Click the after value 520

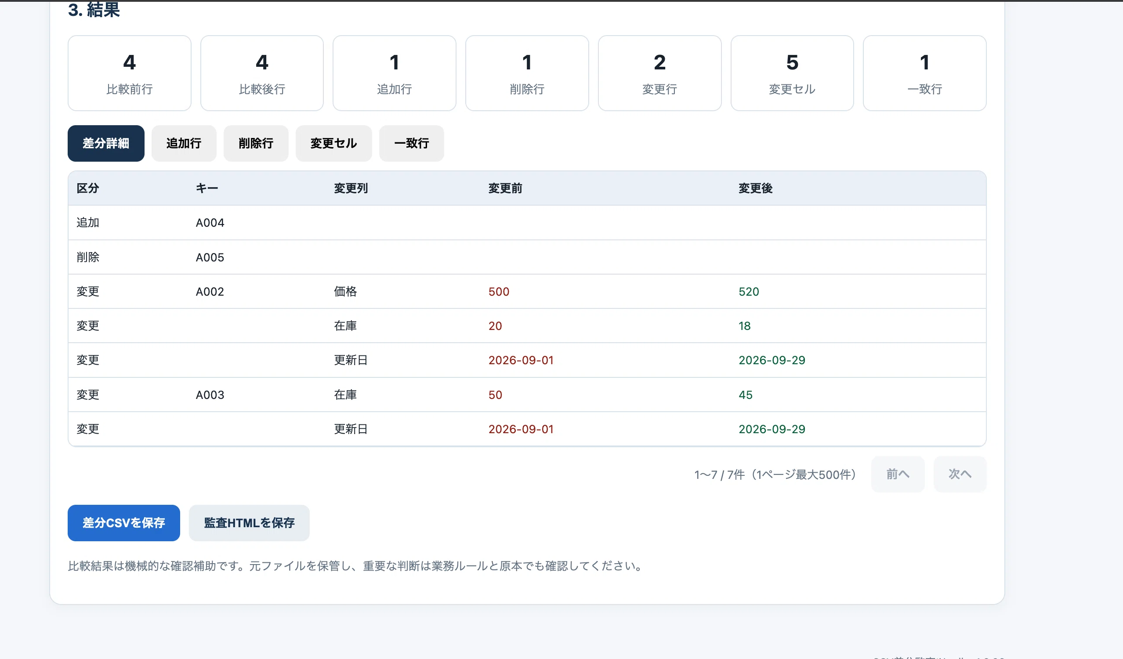click(x=749, y=291)
